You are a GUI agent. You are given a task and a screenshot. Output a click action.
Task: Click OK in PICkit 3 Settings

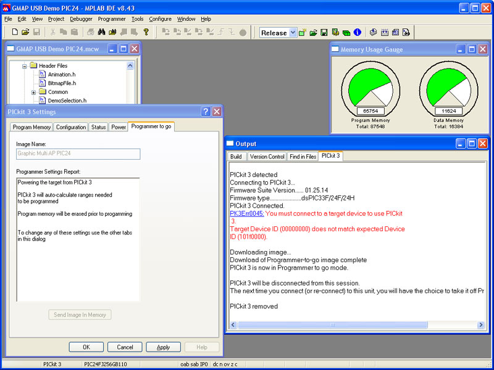tap(86, 347)
